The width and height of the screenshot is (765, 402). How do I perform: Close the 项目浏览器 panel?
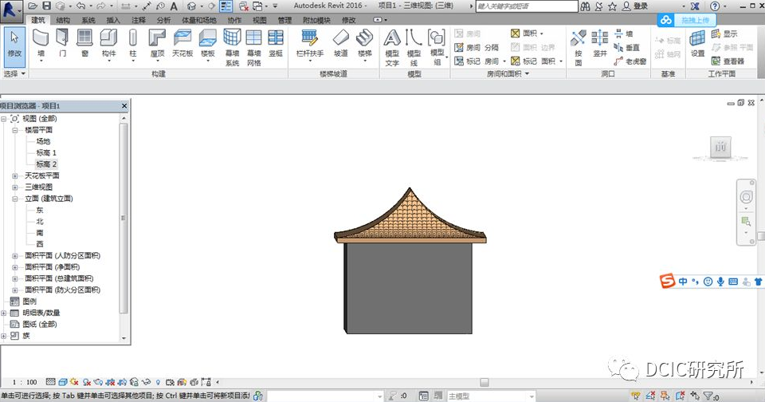point(124,105)
